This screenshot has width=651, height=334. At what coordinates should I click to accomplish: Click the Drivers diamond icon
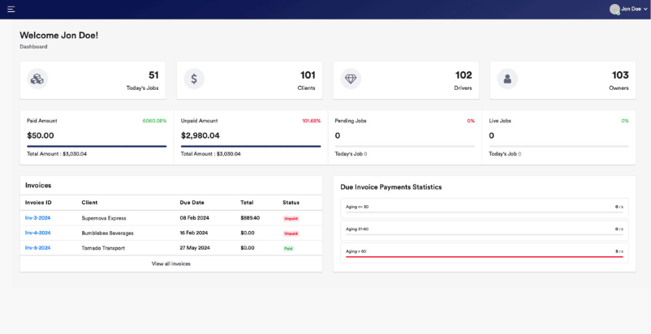[351, 79]
